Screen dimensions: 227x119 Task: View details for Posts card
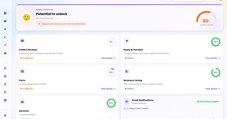point(108,89)
